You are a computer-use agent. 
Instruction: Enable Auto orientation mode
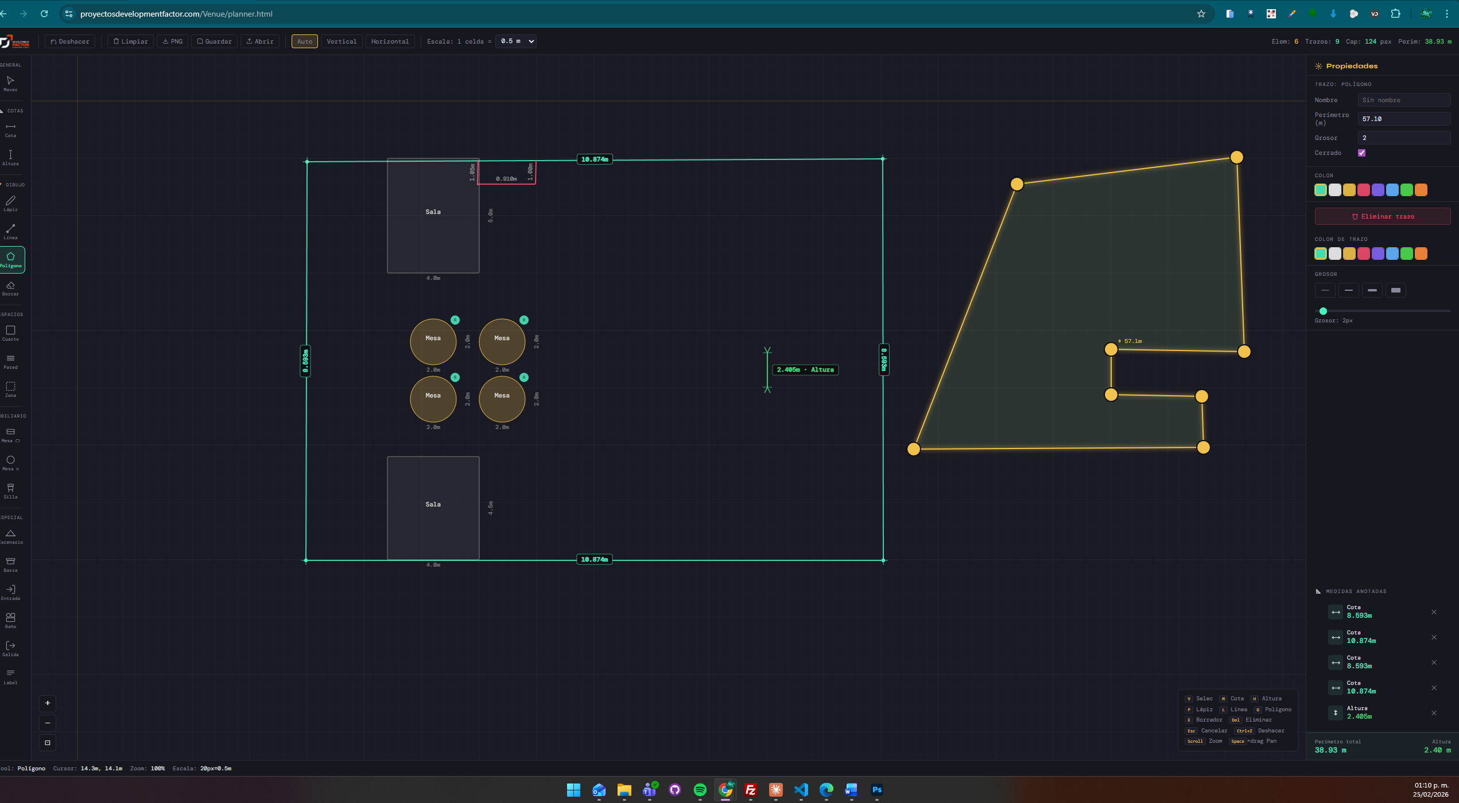coord(305,41)
